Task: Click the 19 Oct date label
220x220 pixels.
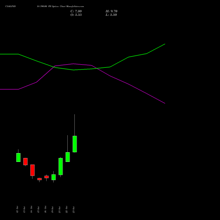Action: pyautogui.click(x=52, y=209)
